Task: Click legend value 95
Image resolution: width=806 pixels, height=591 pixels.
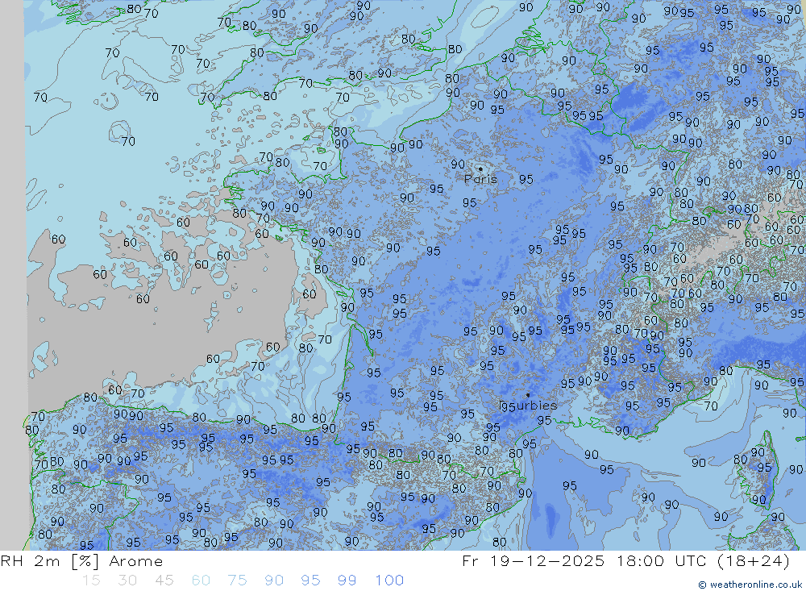Action: [310, 581]
